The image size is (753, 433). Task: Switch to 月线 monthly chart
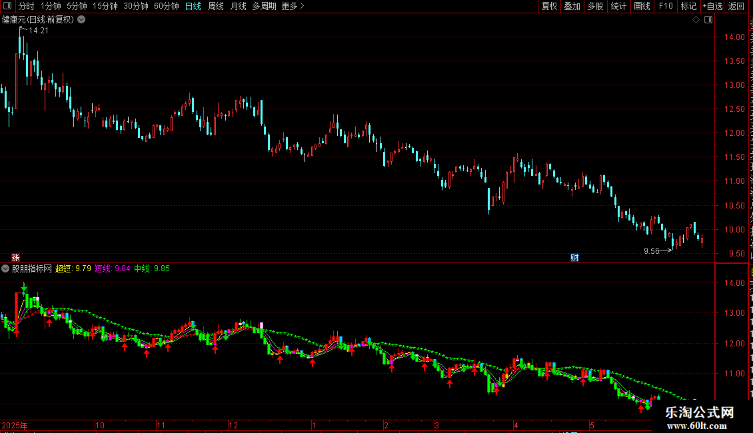pos(238,6)
